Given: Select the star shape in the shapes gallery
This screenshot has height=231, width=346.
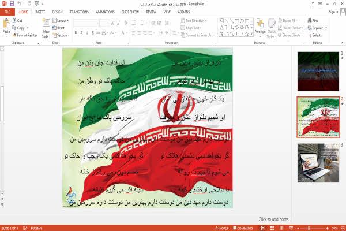Looking at the screenshot, I should click(x=247, y=34).
